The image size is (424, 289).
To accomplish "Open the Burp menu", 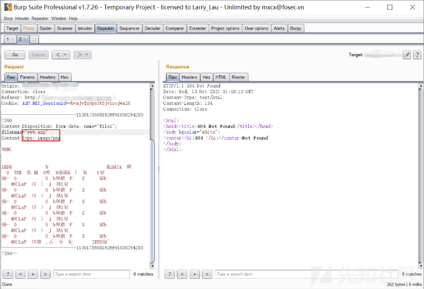I will tap(8, 19).
